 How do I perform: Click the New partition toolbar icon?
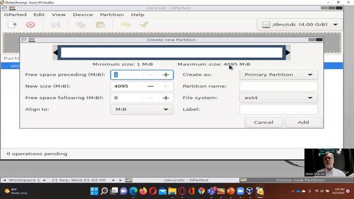click(12, 24)
